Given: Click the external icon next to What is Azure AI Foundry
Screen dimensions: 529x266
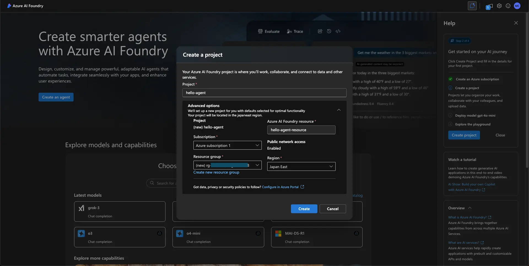Looking at the screenshot, I should point(490,217).
